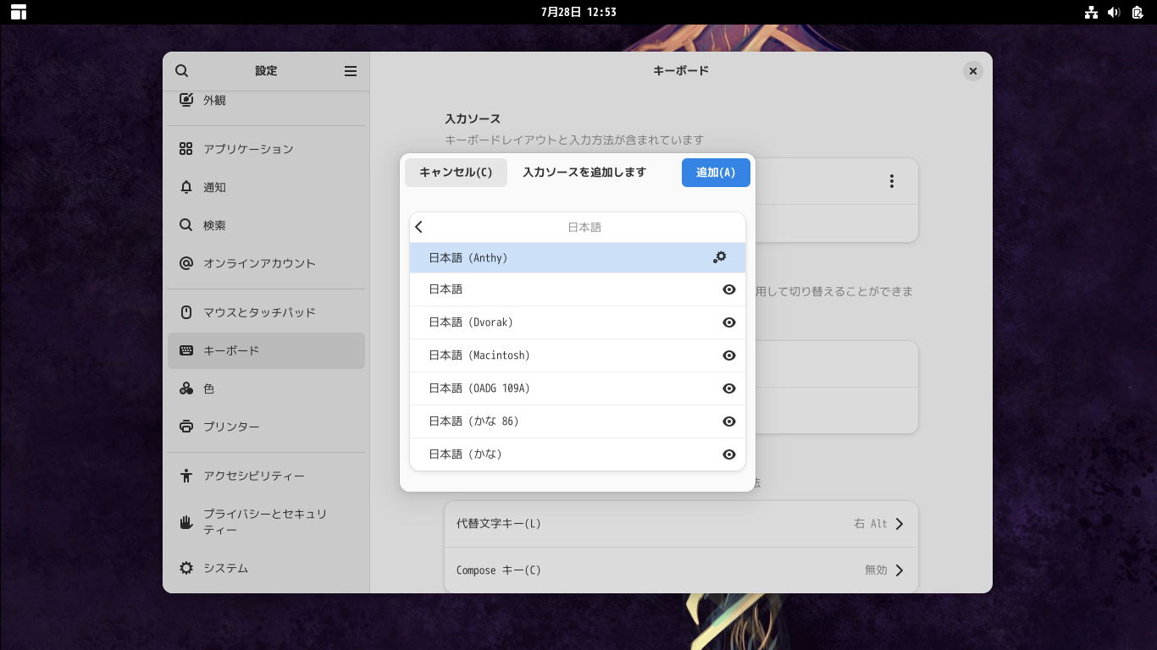Click the Keyboard (キーボード) sidebar icon

(186, 350)
